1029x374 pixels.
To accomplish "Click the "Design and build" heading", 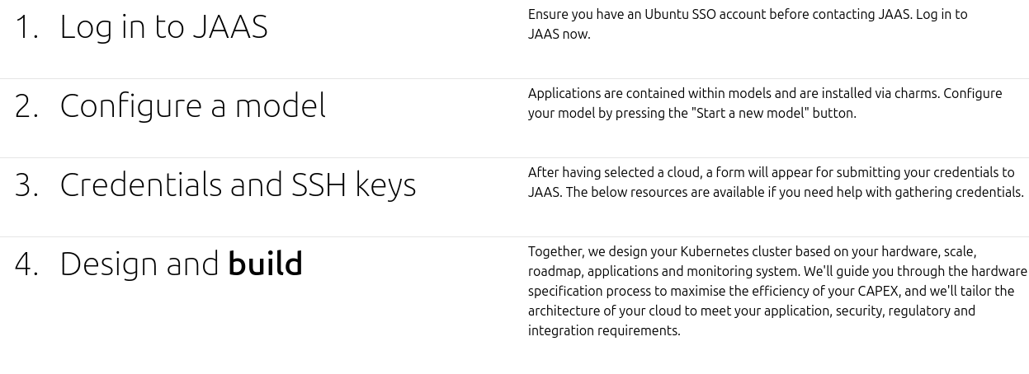I will tap(181, 264).
